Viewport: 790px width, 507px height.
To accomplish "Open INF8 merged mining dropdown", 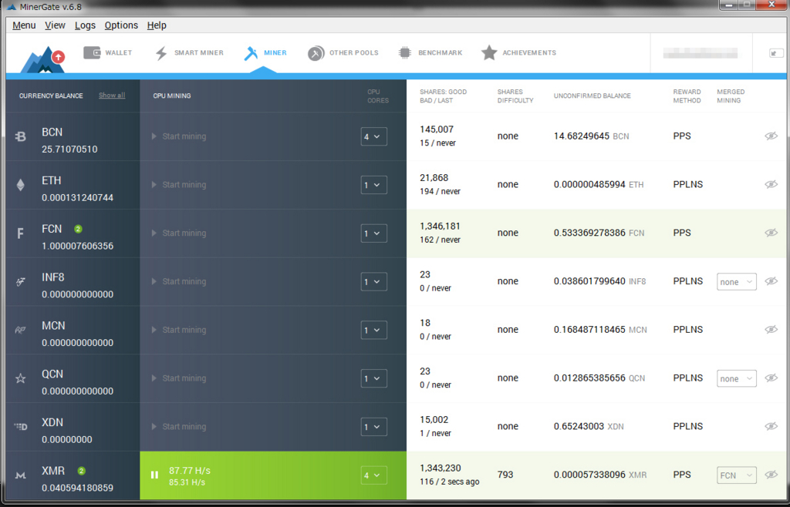I will (x=737, y=282).
